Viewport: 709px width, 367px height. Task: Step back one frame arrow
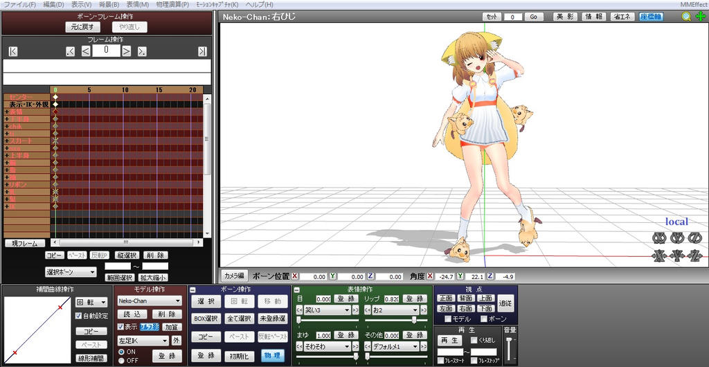coord(86,51)
